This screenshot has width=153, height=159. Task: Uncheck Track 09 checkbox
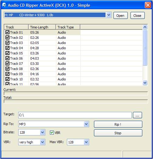point(7,74)
